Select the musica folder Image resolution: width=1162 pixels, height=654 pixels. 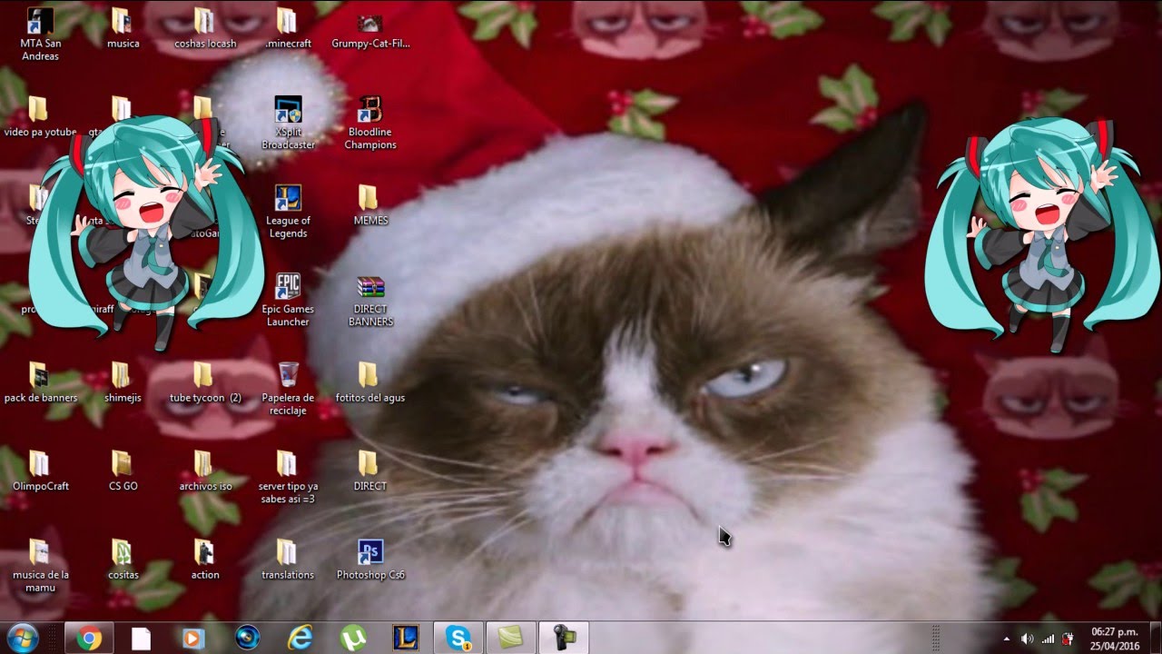123,28
